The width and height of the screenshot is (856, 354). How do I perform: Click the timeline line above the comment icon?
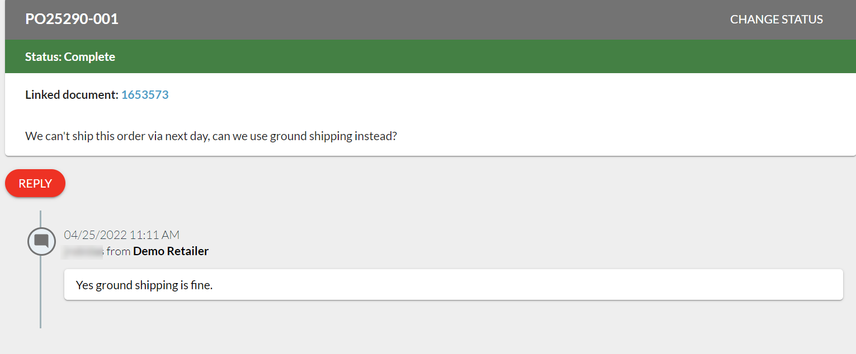click(x=41, y=218)
